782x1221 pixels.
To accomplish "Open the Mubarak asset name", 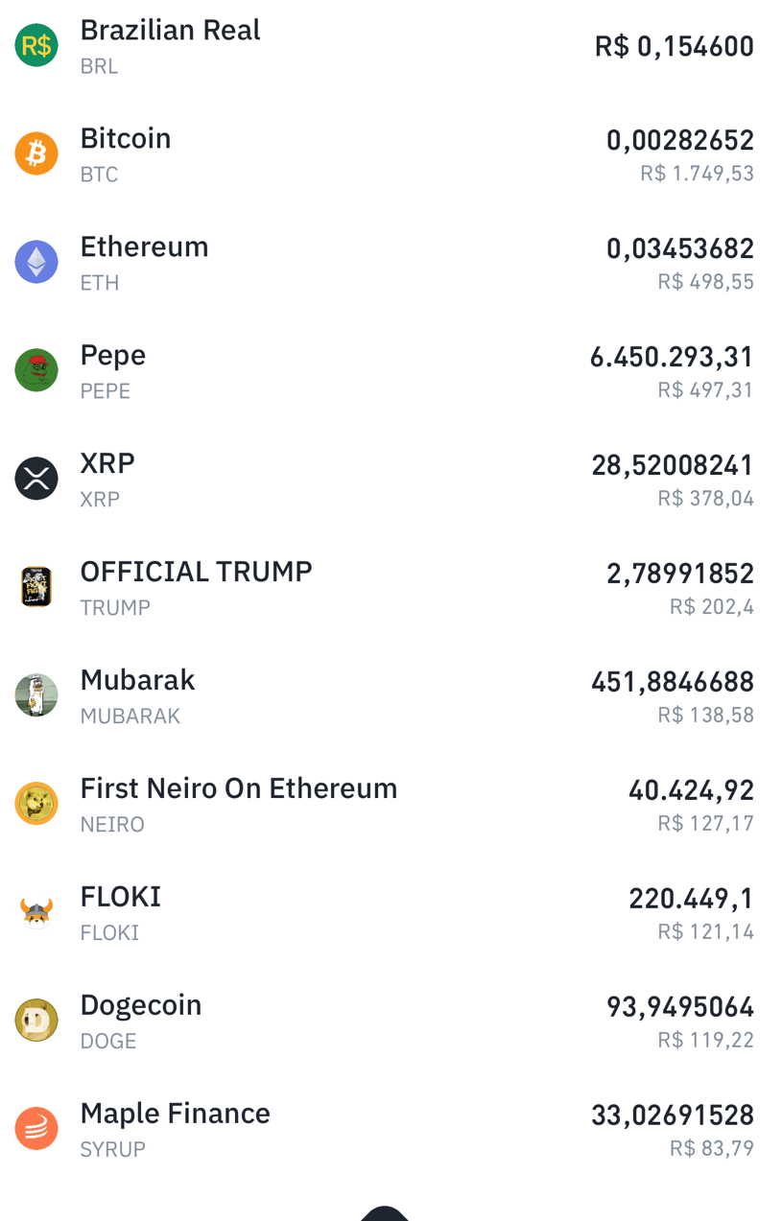I will click(x=137, y=680).
